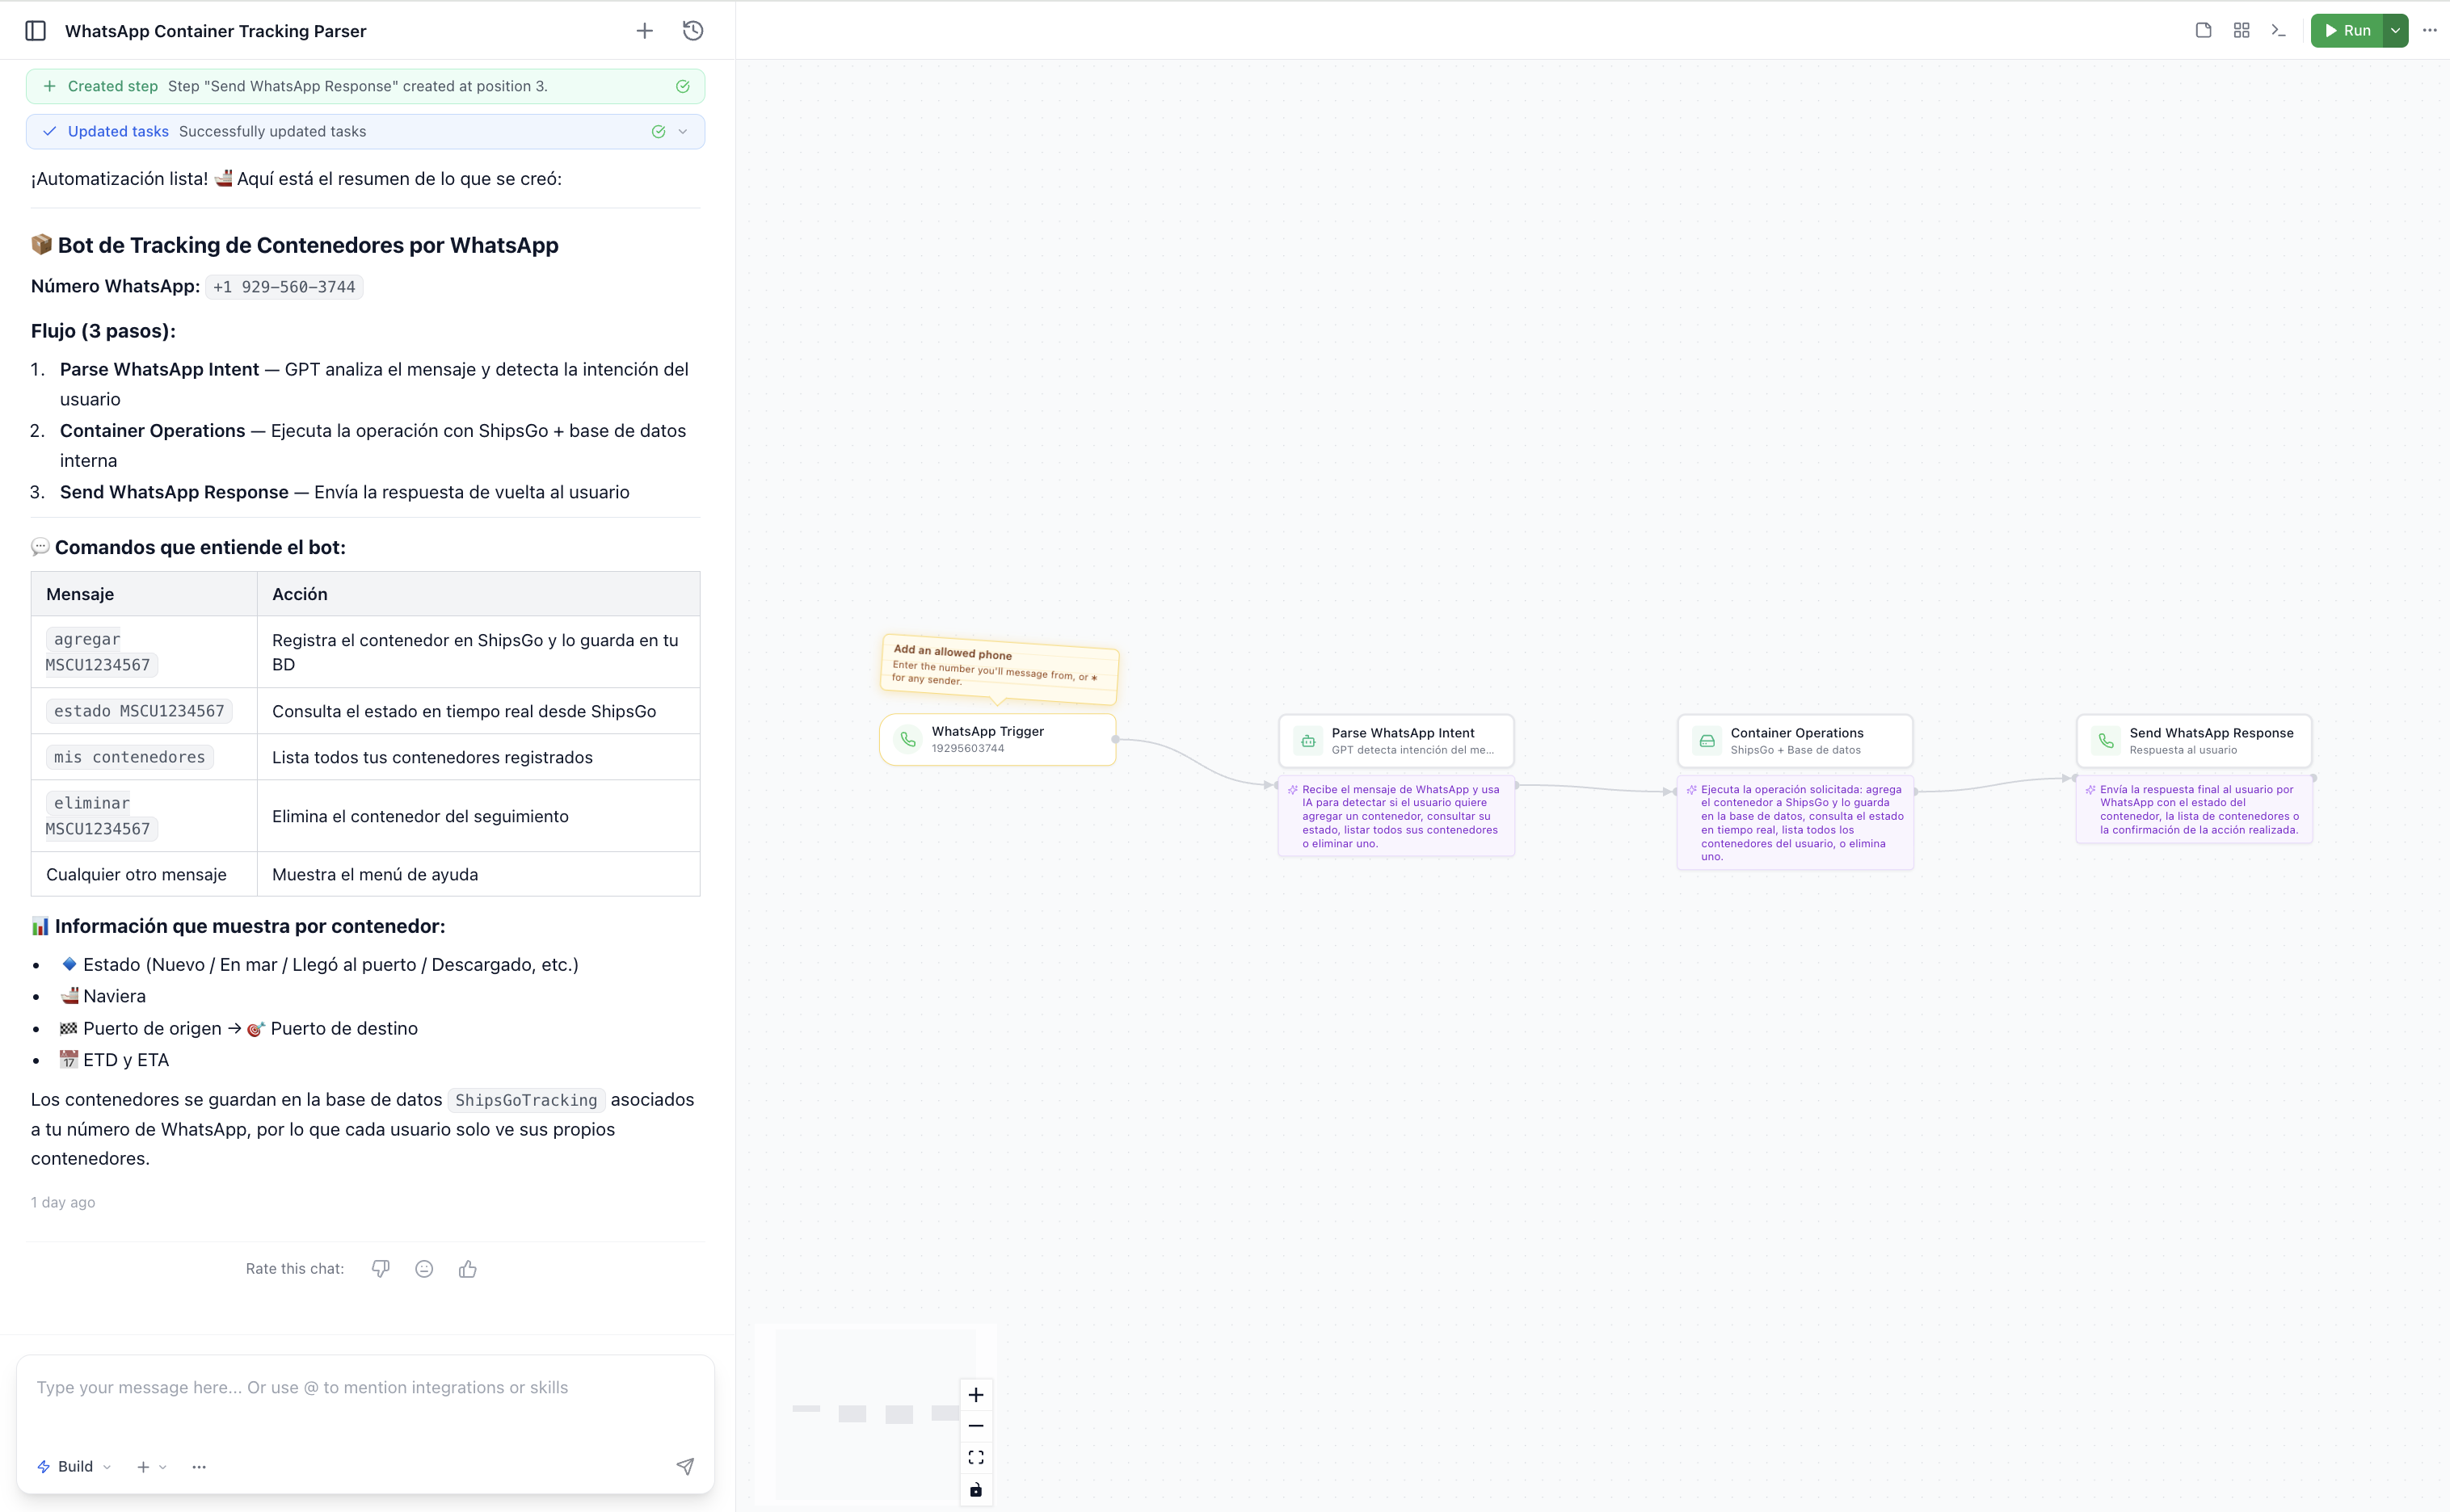Click the 'WhatsApp Container Tracking Parser' title
Image resolution: width=2450 pixels, height=1512 pixels.
pos(215,31)
